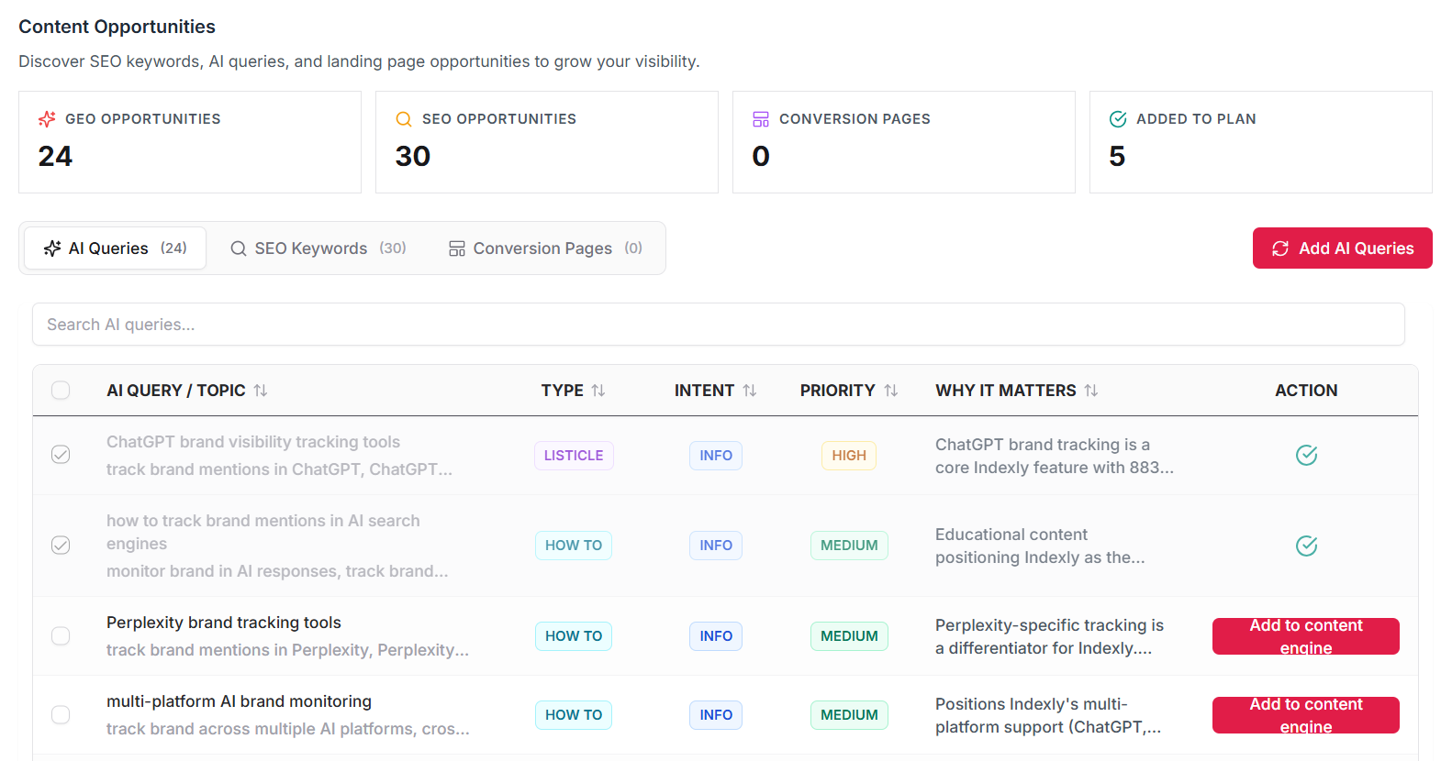Sort the table by Priority arrows
The image size is (1441, 761).
(891, 391)
